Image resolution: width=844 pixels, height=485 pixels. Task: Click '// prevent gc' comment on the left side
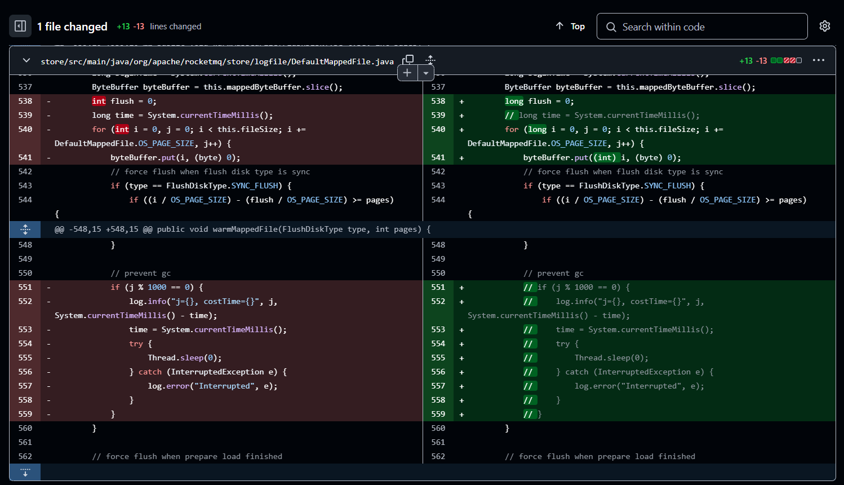(141, 273)
